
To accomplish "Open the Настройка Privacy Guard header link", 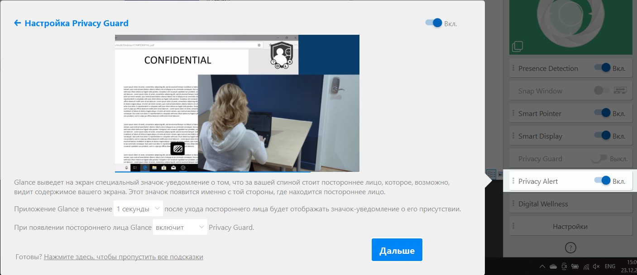I will 77,23.
